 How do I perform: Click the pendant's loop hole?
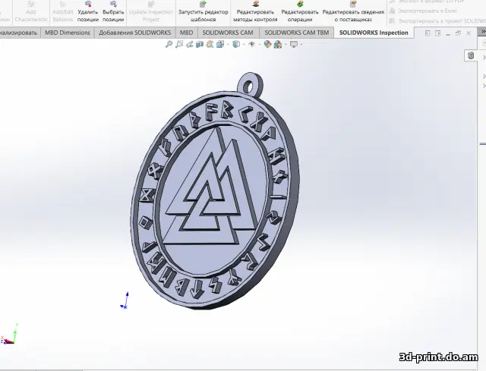(x=248, y=86)
